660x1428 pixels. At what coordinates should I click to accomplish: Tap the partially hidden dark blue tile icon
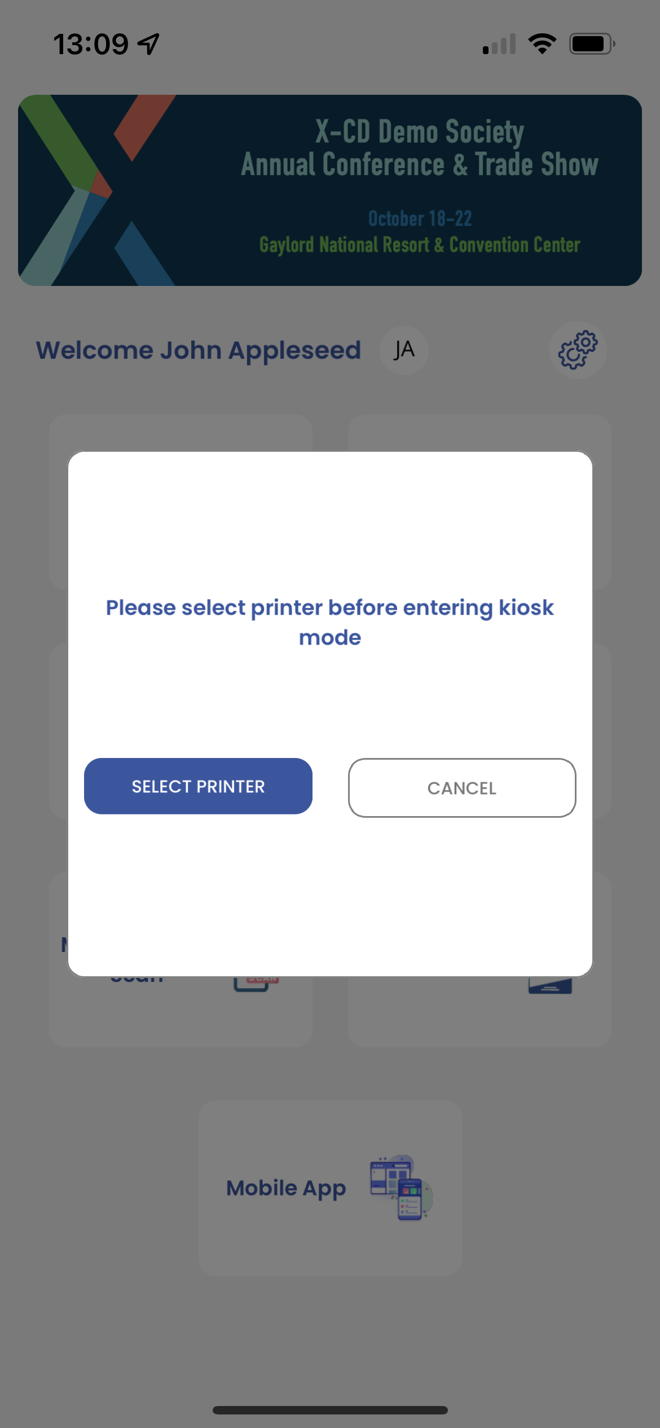[550, 985]
